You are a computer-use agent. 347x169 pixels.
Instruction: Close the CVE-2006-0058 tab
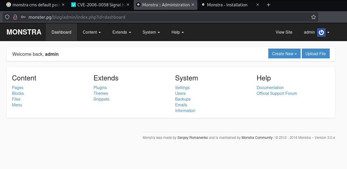[128, 5]
